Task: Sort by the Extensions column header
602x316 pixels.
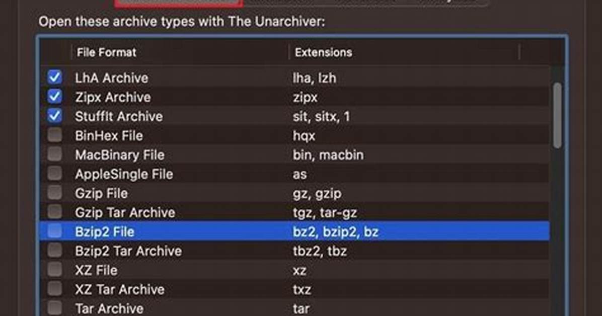Action: click(323, 52)
